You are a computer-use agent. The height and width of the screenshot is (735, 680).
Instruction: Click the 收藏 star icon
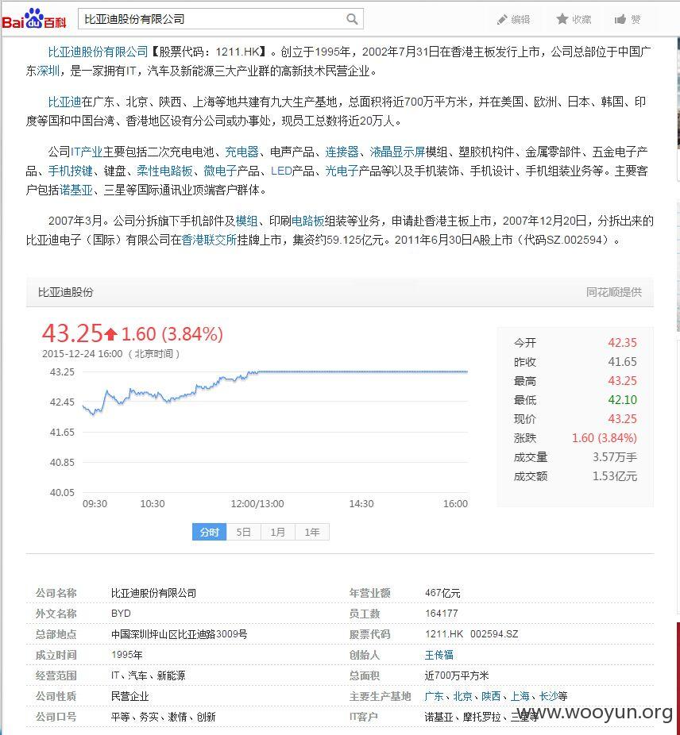(562, 19)
